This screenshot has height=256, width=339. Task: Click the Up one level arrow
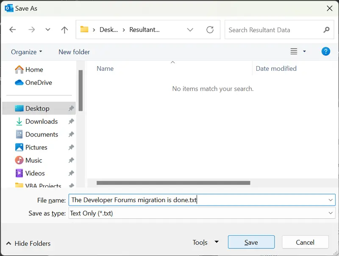tap(64, 30)
